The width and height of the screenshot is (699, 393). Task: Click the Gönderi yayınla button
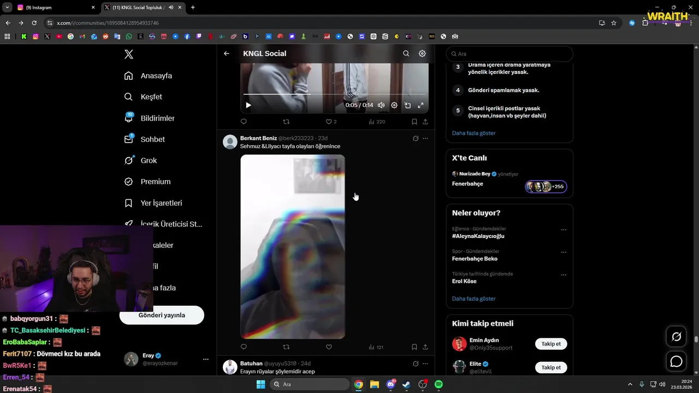(162, 315)
